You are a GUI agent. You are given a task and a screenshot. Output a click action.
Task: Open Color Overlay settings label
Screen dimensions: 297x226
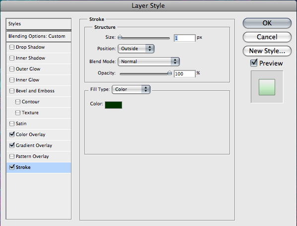(x=30, y=135)
